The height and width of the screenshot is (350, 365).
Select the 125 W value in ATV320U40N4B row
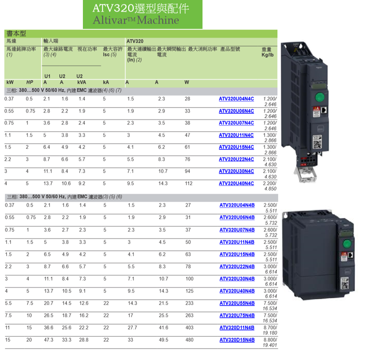tap(189, 291)
